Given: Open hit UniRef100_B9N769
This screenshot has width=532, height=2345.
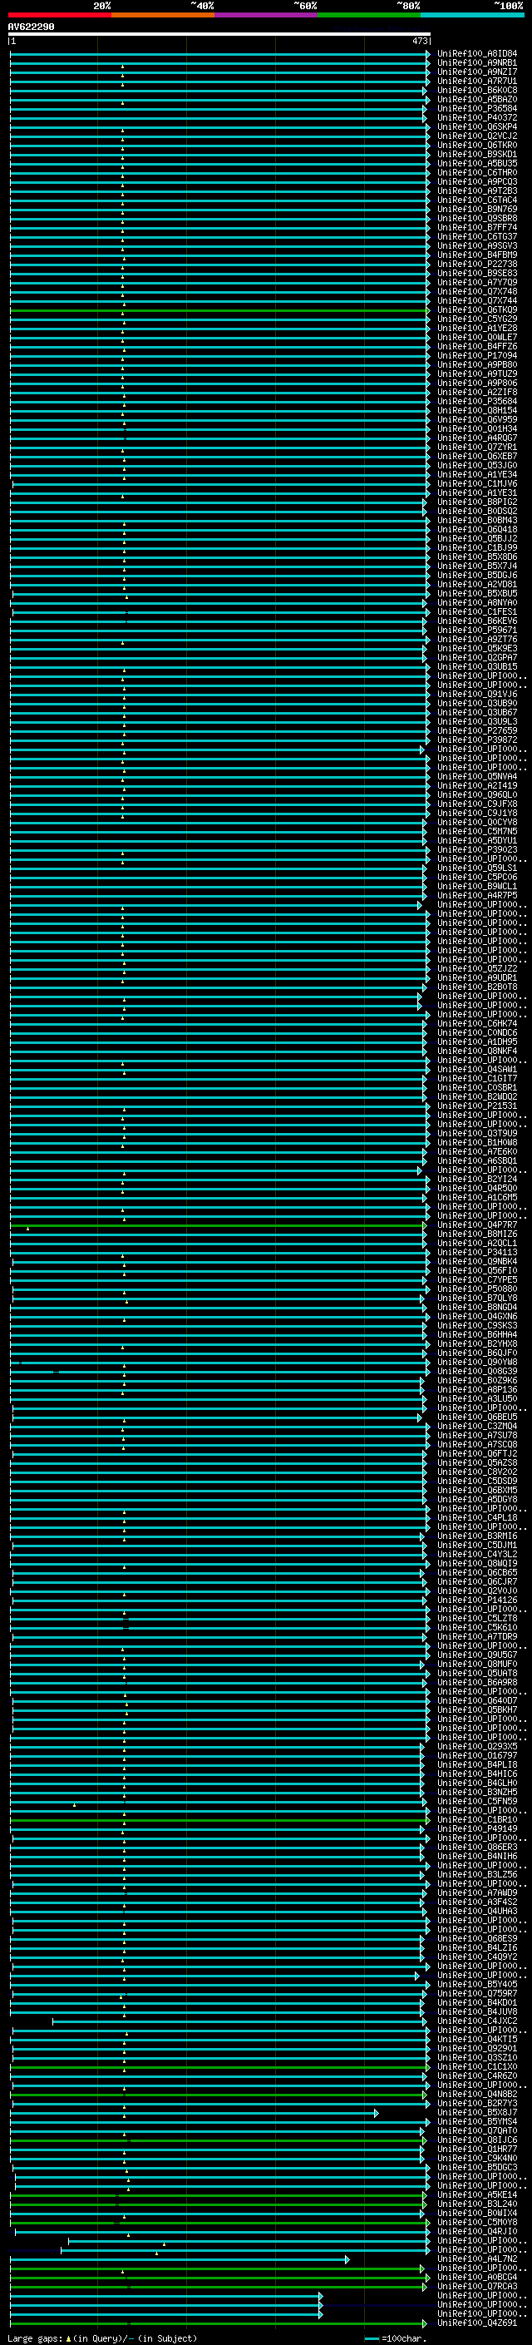Looking at the screenshot, I should pos(477,210).
